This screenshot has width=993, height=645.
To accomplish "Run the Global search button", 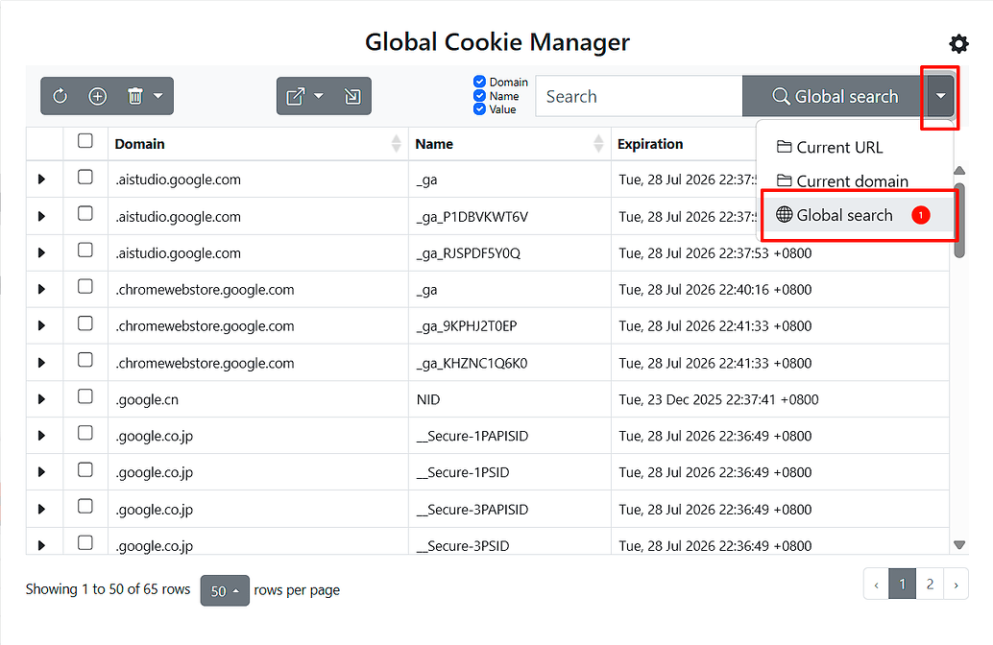I will pos(835,96).
